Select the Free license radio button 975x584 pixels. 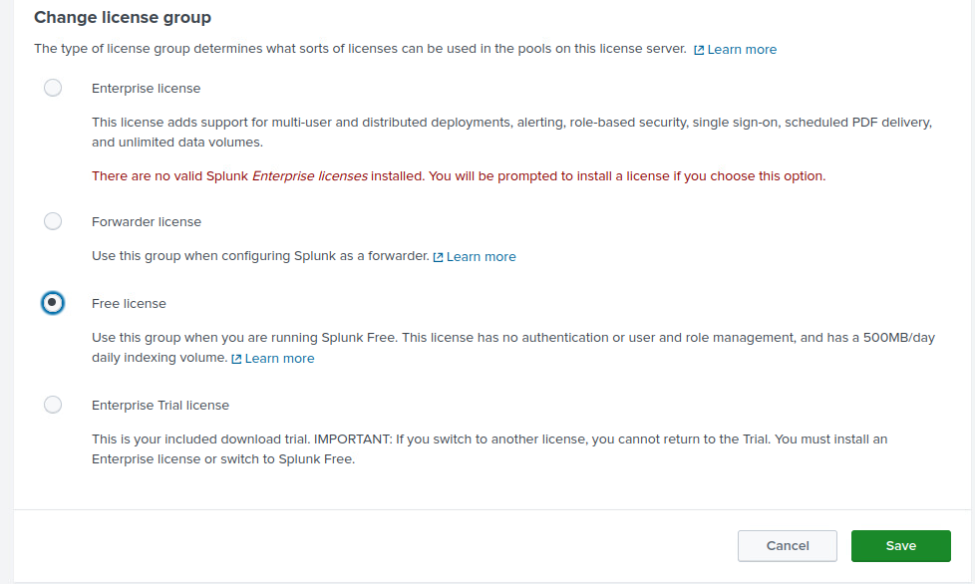[53, 303]
